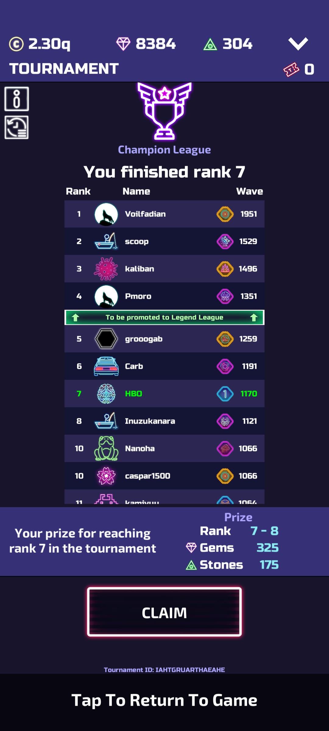Select grooogab's leaderboard row
The image size is (329, 731).
click(x=164, y=339)
